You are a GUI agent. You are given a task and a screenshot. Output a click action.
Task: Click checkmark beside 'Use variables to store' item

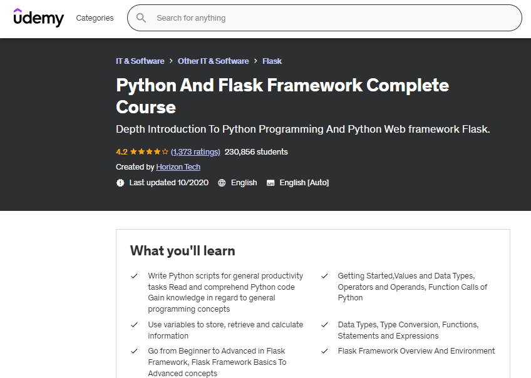point(134,325)
